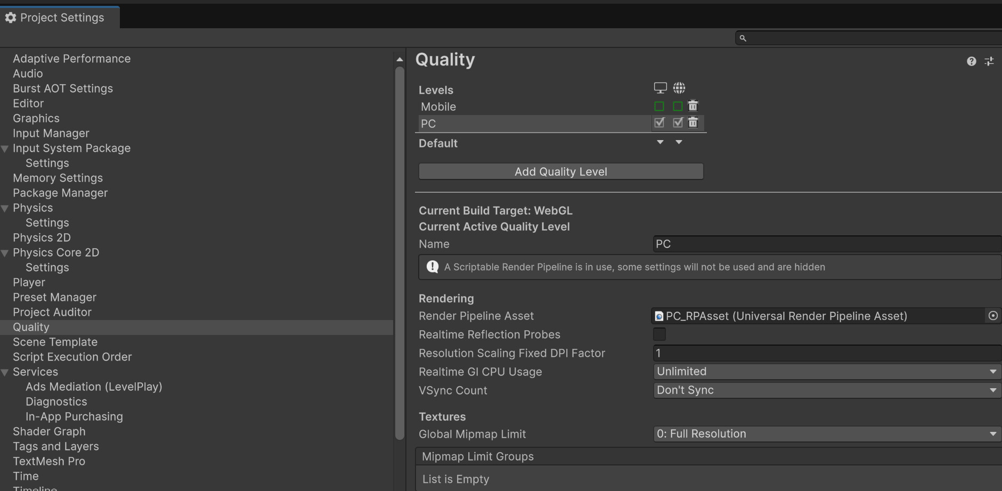Open Settings under Input System Package

click(x=47, y=163)
